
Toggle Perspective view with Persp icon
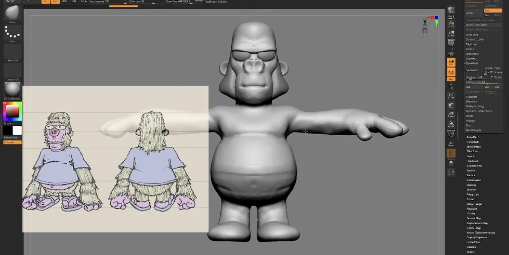point(451,42)
